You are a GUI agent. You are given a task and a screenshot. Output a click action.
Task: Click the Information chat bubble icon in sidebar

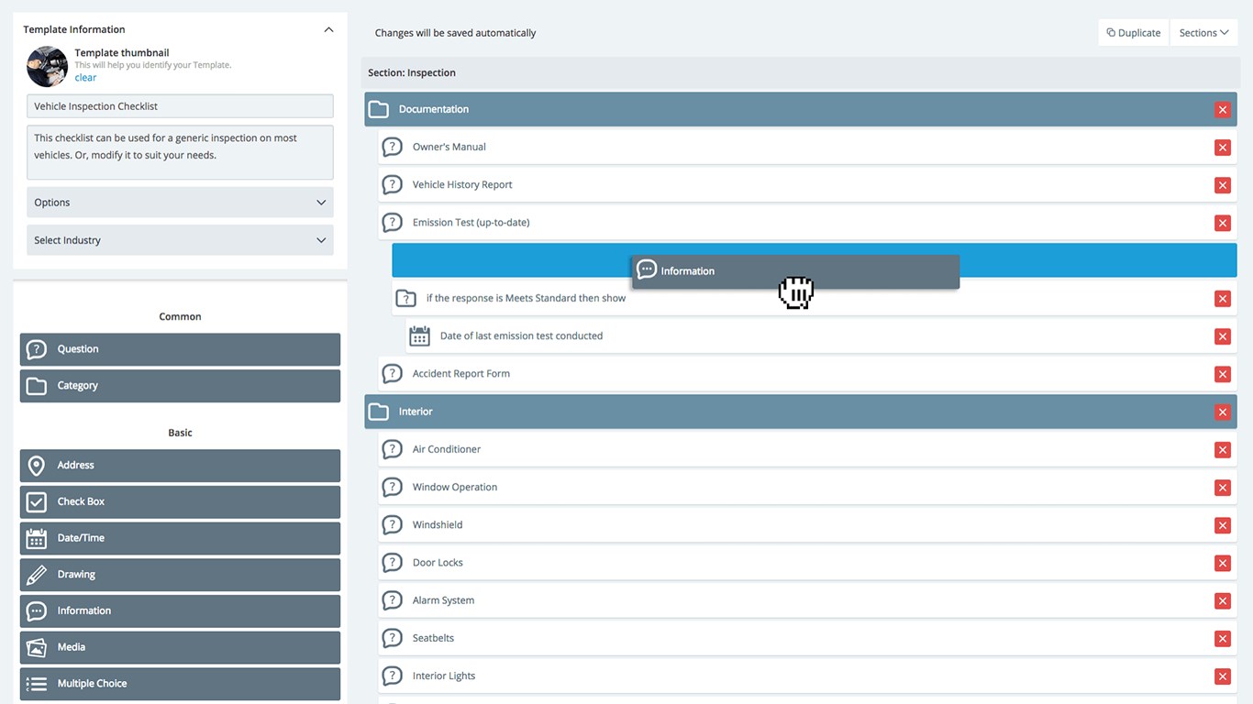[37, 611]
